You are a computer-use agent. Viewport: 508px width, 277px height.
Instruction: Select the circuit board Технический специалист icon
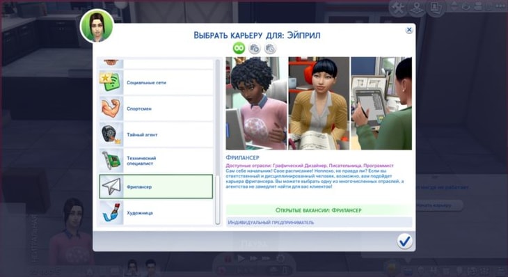[x=111, y=161]
